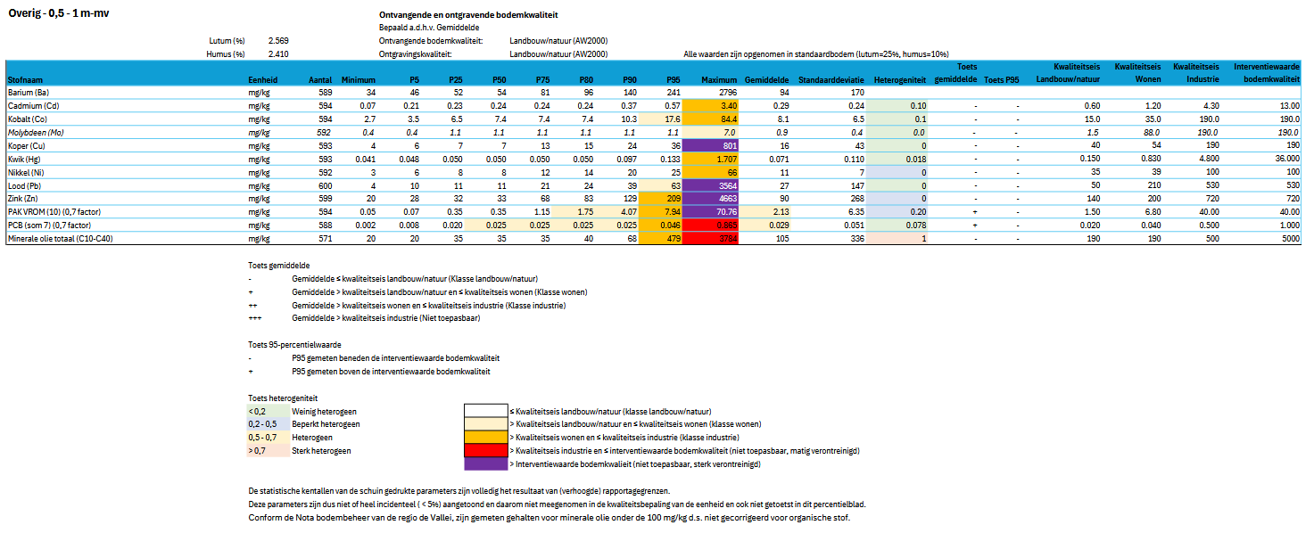
Task: Click the Lutum (%) value 2.569
Action: tap(277, 39)
